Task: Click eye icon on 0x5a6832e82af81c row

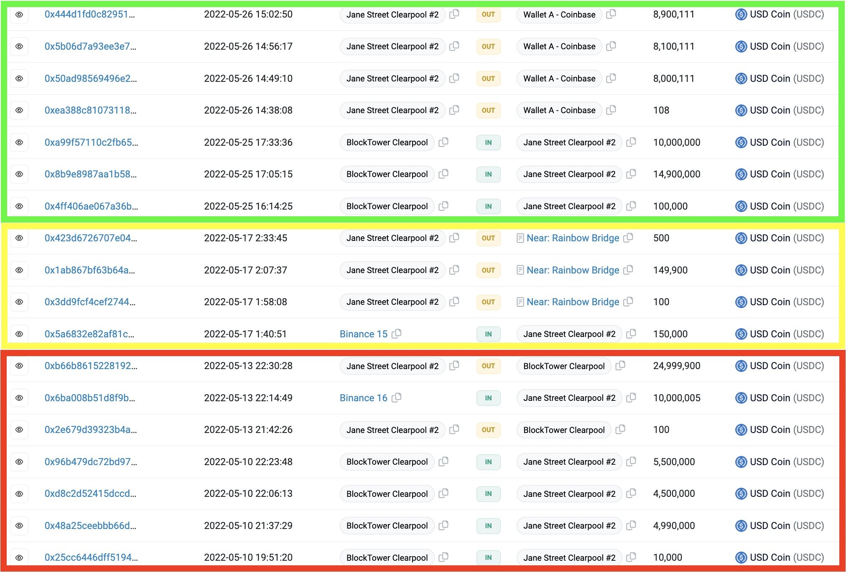Action: pyautogui.click(x=19, y=334)
